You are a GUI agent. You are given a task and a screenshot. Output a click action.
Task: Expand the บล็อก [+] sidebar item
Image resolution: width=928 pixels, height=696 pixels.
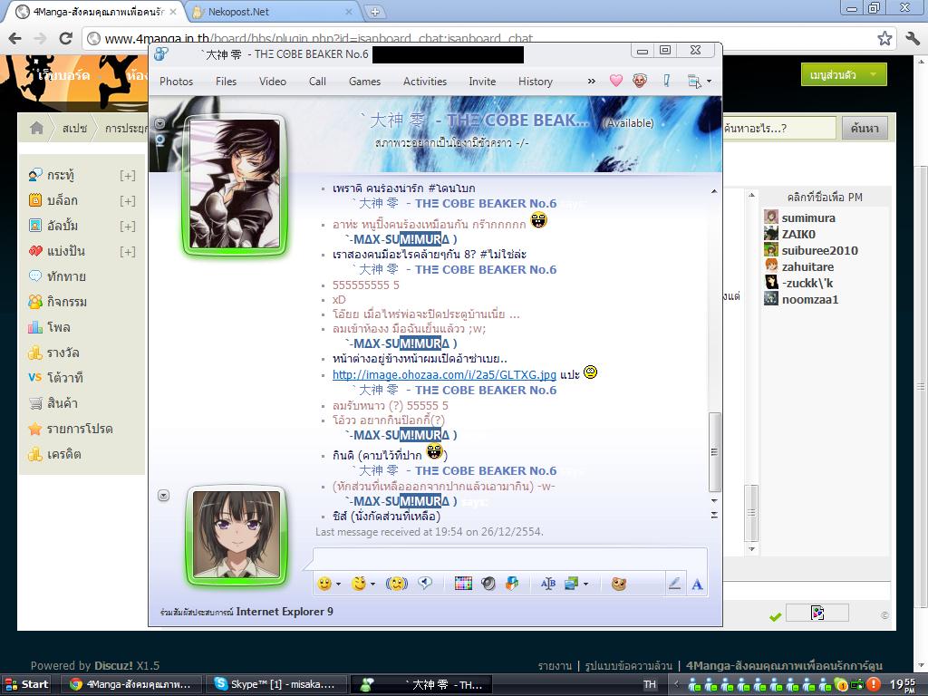pyautogui.click(x=127, y=200)
